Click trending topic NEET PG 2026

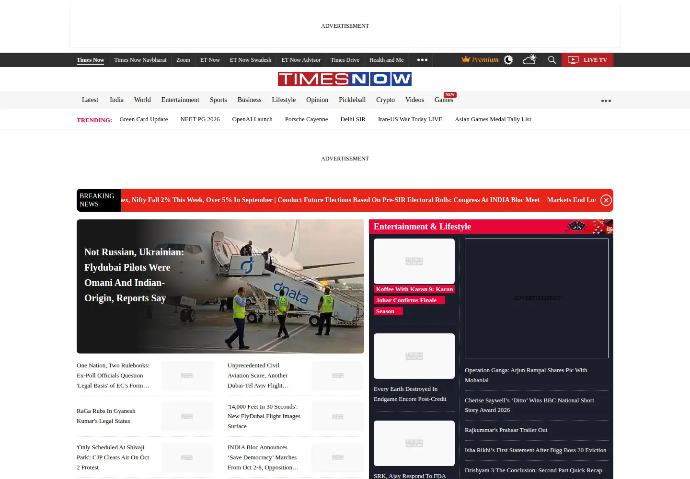point(200,119)
